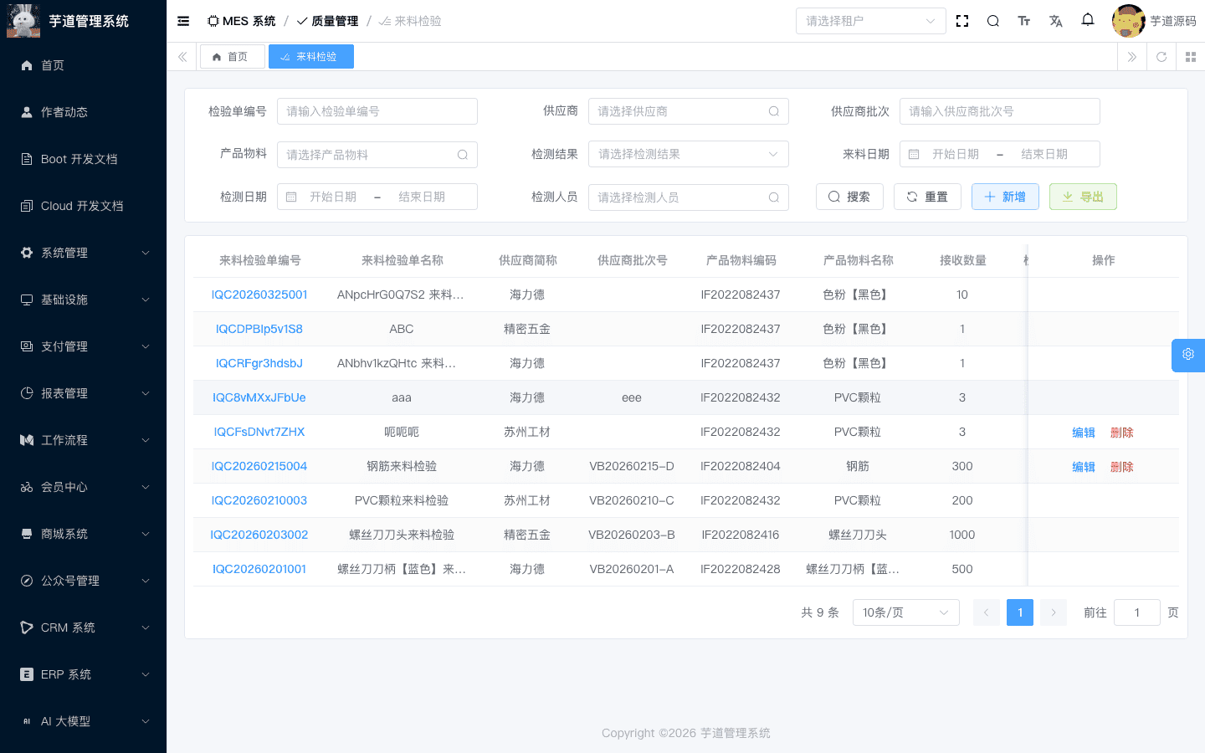1205x753 pixels.
Task: Collapse the tab bar with left double-arrow
Action: pyautogui.click(x=182, y=57)
